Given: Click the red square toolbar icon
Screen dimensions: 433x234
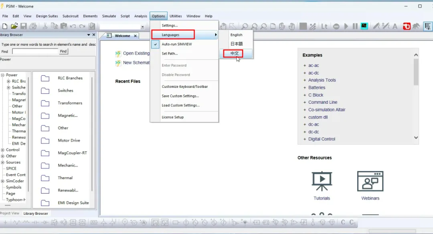Looking at the screenshot, I should 407,26.
